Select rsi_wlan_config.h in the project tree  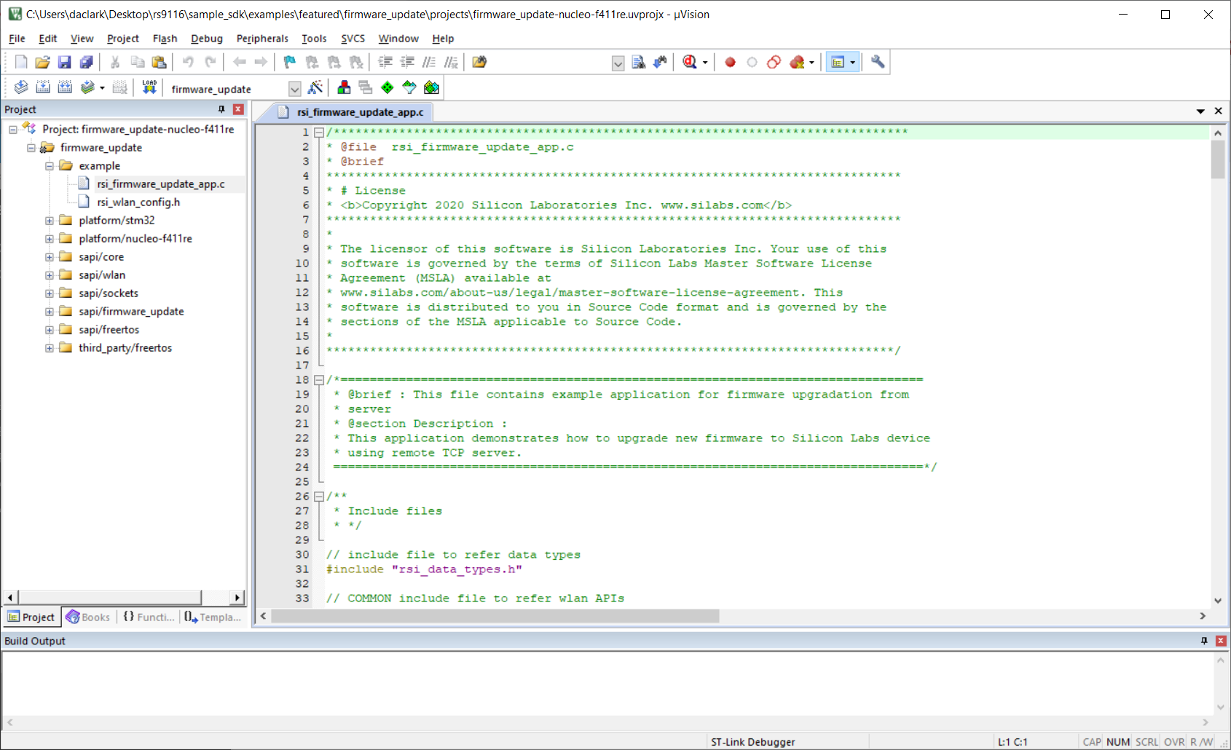click(x=138, y=202)
